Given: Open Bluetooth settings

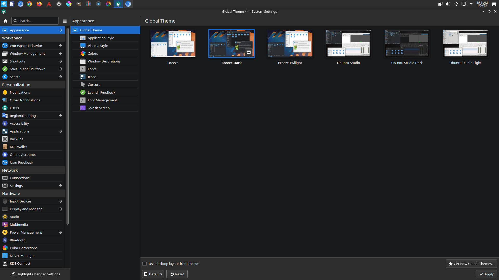Looking at the screenshot, I should pyautogui.click(x=18, y=240).
